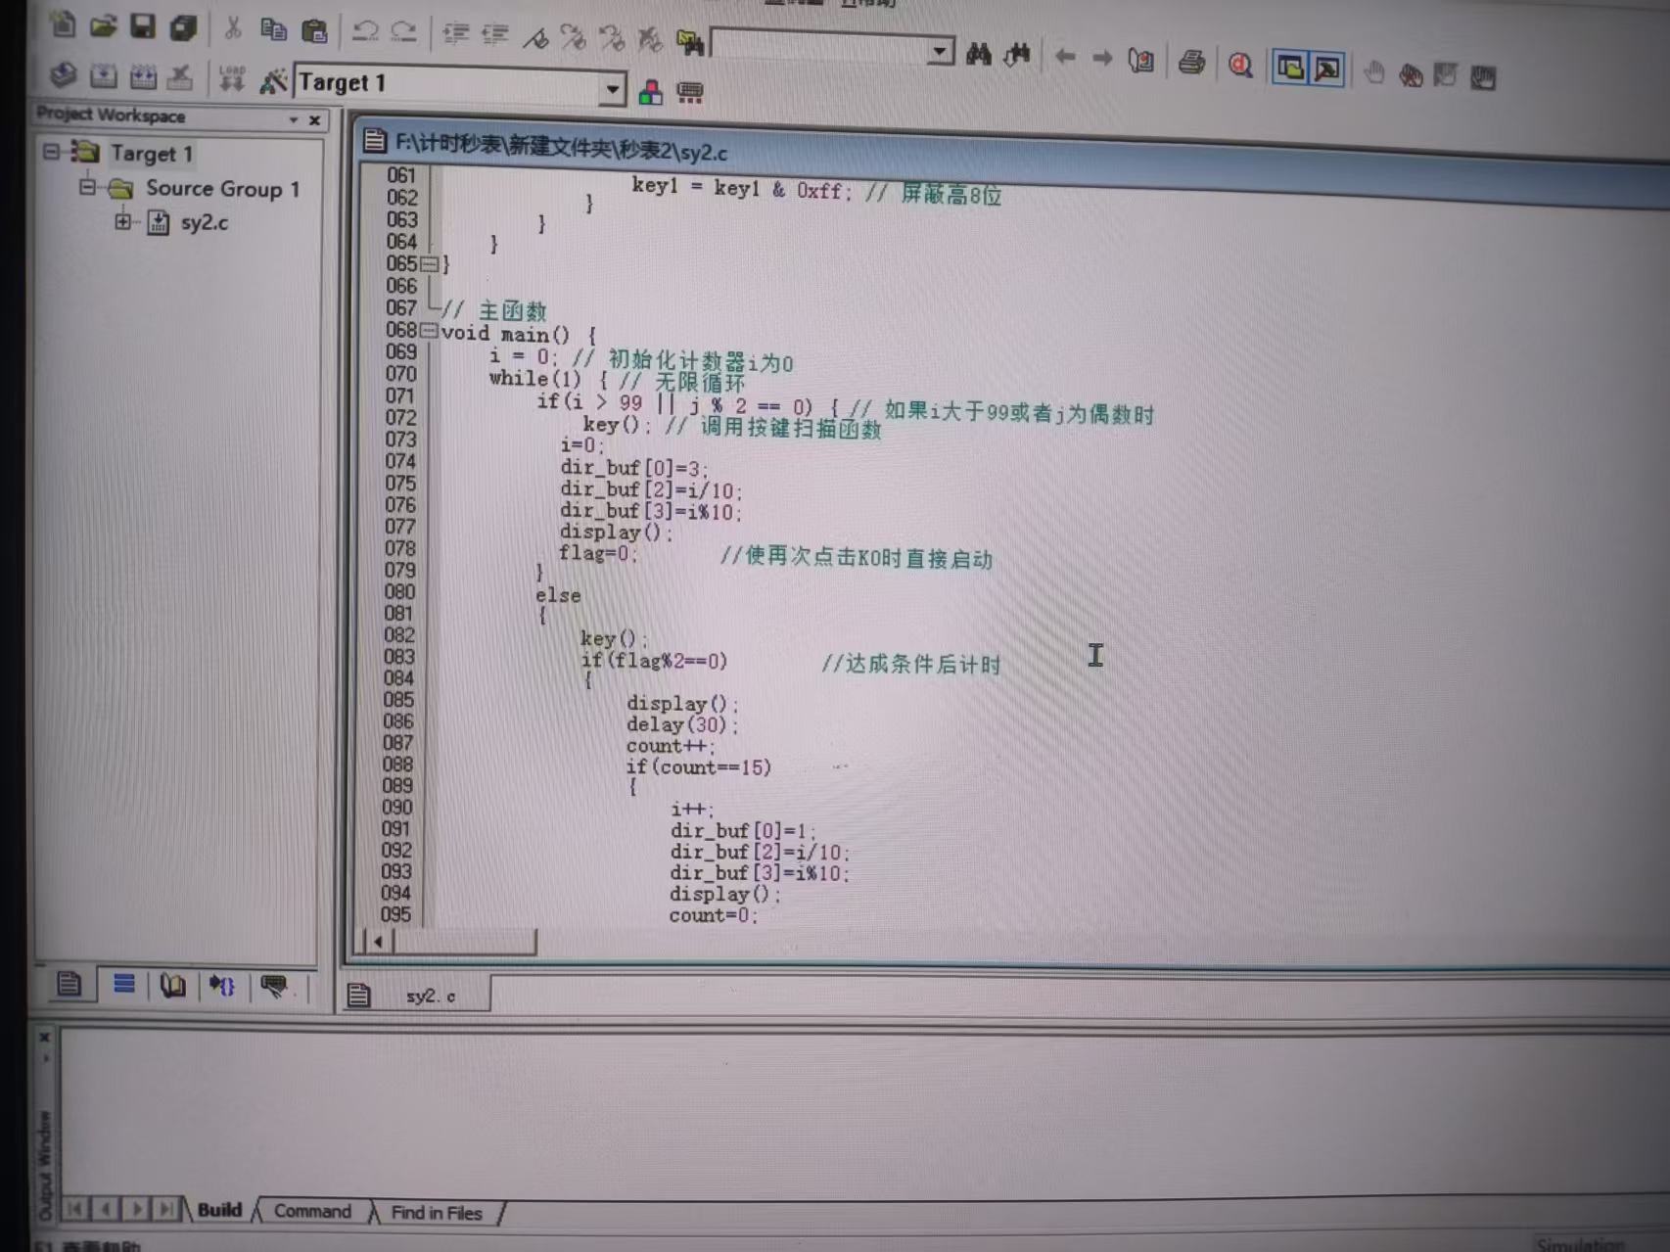This screenshot has width=1670, height=1252.
Task: Disable all breakpoints with the last hand icon
Action: click(1483, 77)
